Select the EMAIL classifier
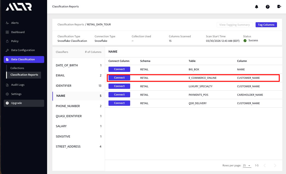 [78, 76]
